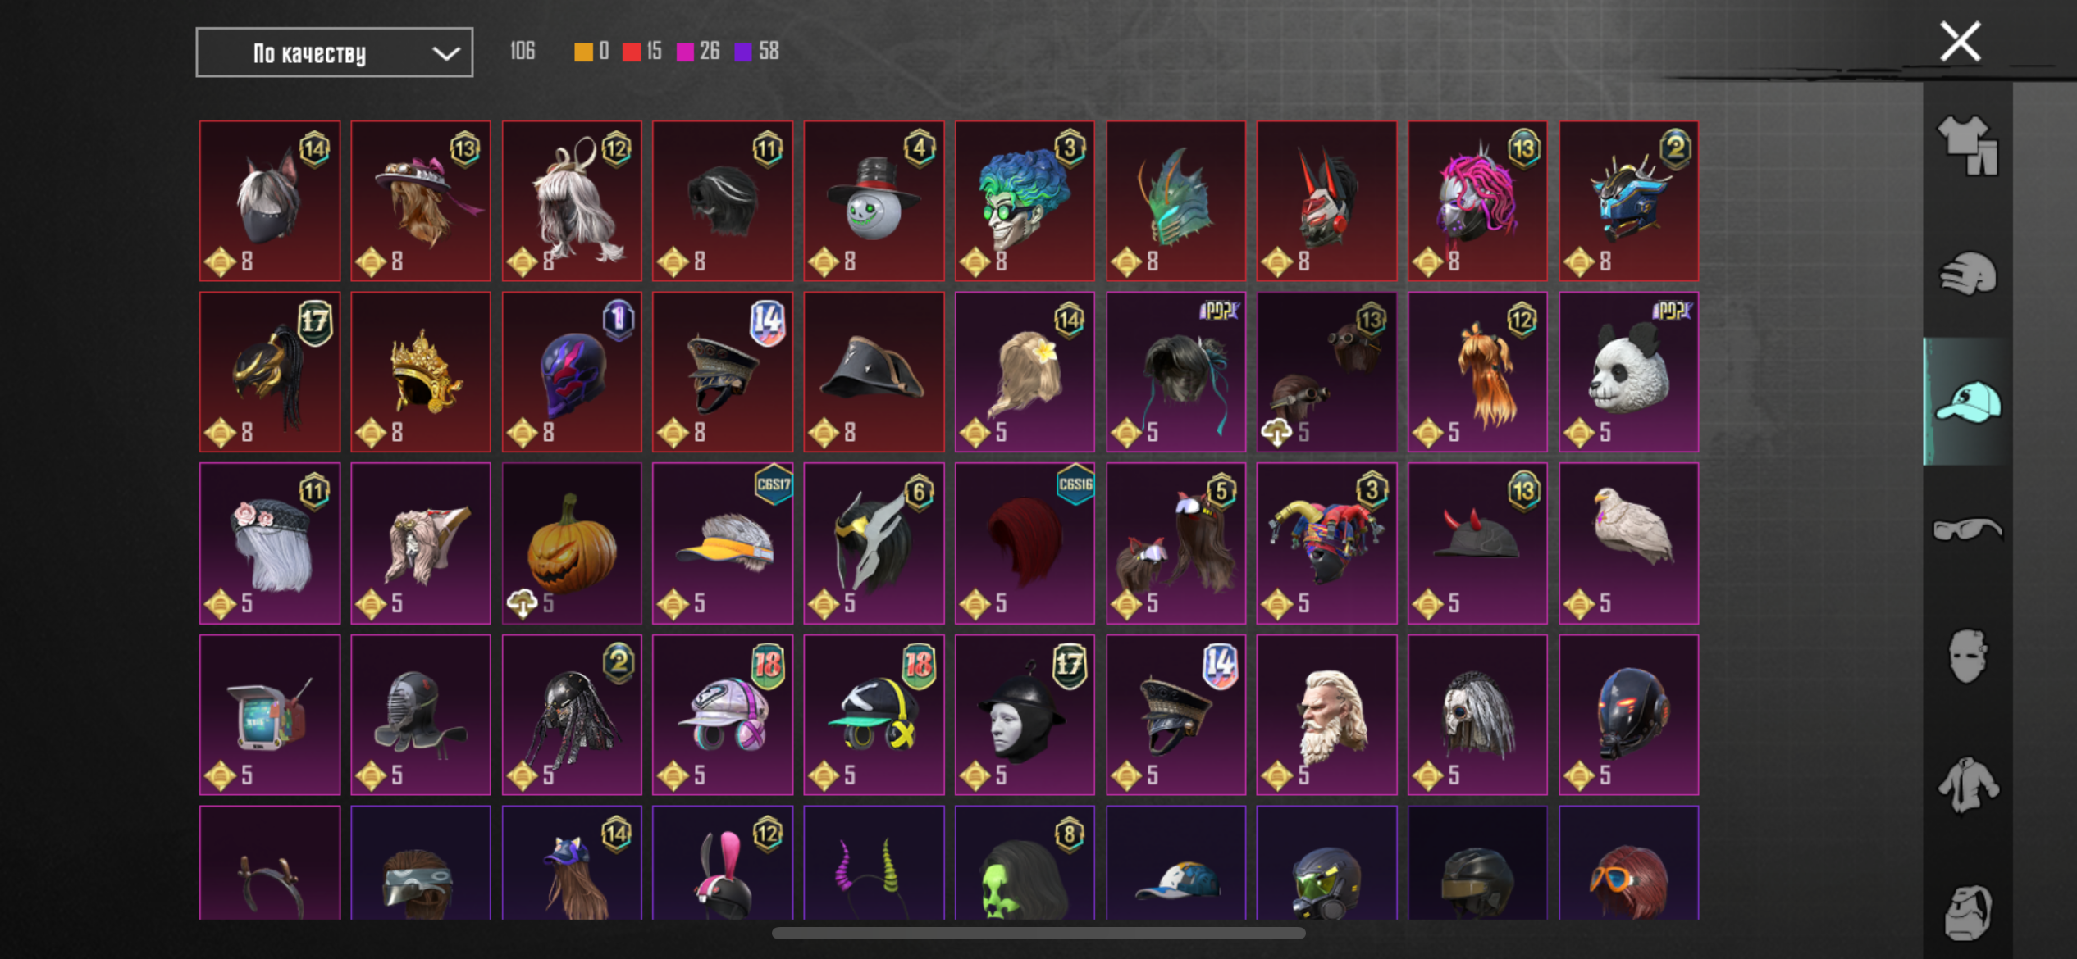Select the white-bearded old man head
The width and height of the screenshot is (2077, 959).
[1326, 714]
